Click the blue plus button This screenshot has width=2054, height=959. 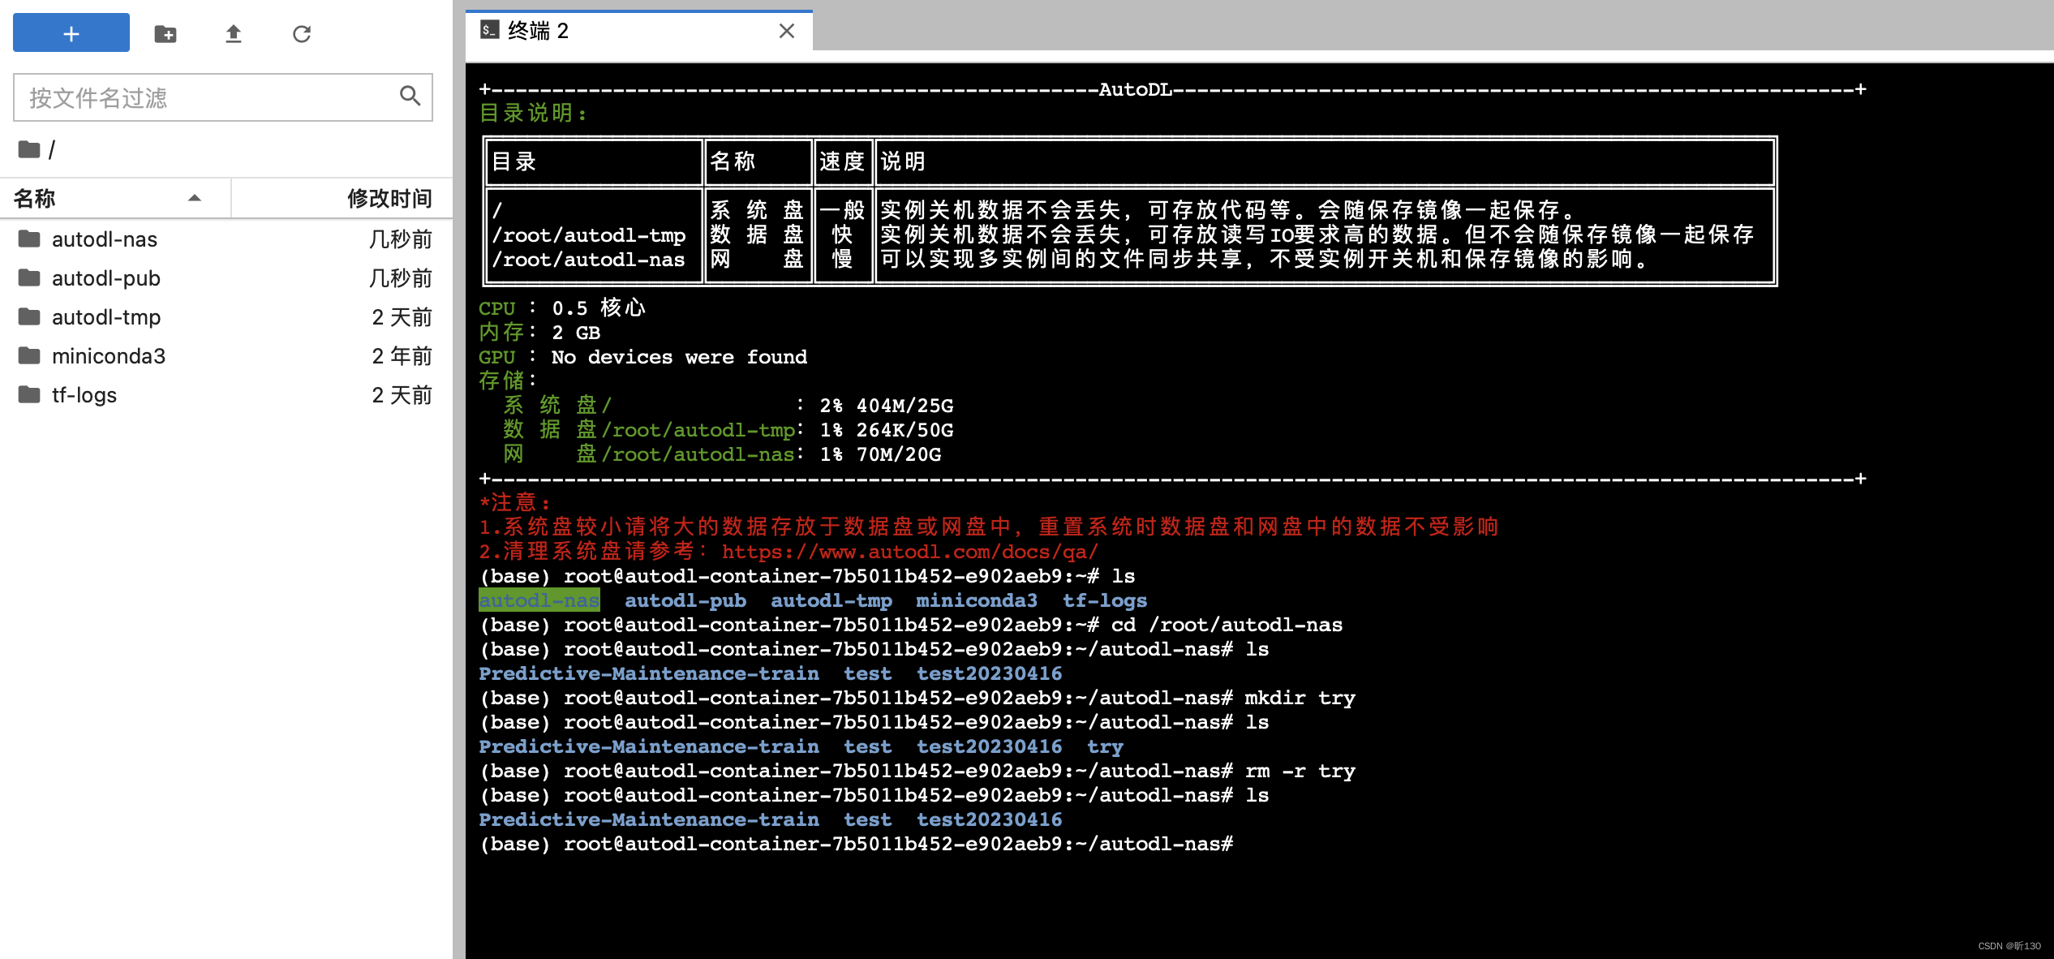[71, 33]
